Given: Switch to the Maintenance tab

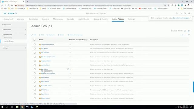Looking at the screenshot, I should pyautogui.click(x=58, y=19).
